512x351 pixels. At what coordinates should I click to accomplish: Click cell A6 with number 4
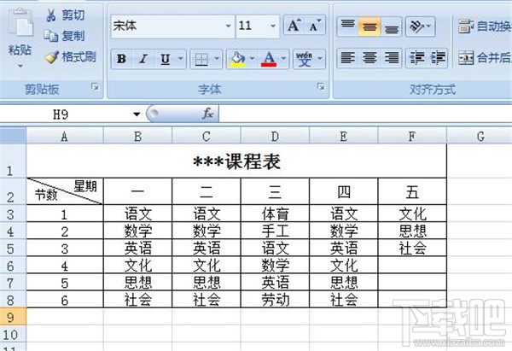coord(65,266)
